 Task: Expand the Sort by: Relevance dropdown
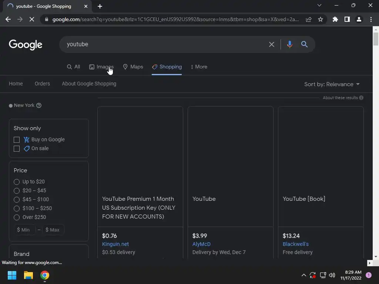coord(332,84)
